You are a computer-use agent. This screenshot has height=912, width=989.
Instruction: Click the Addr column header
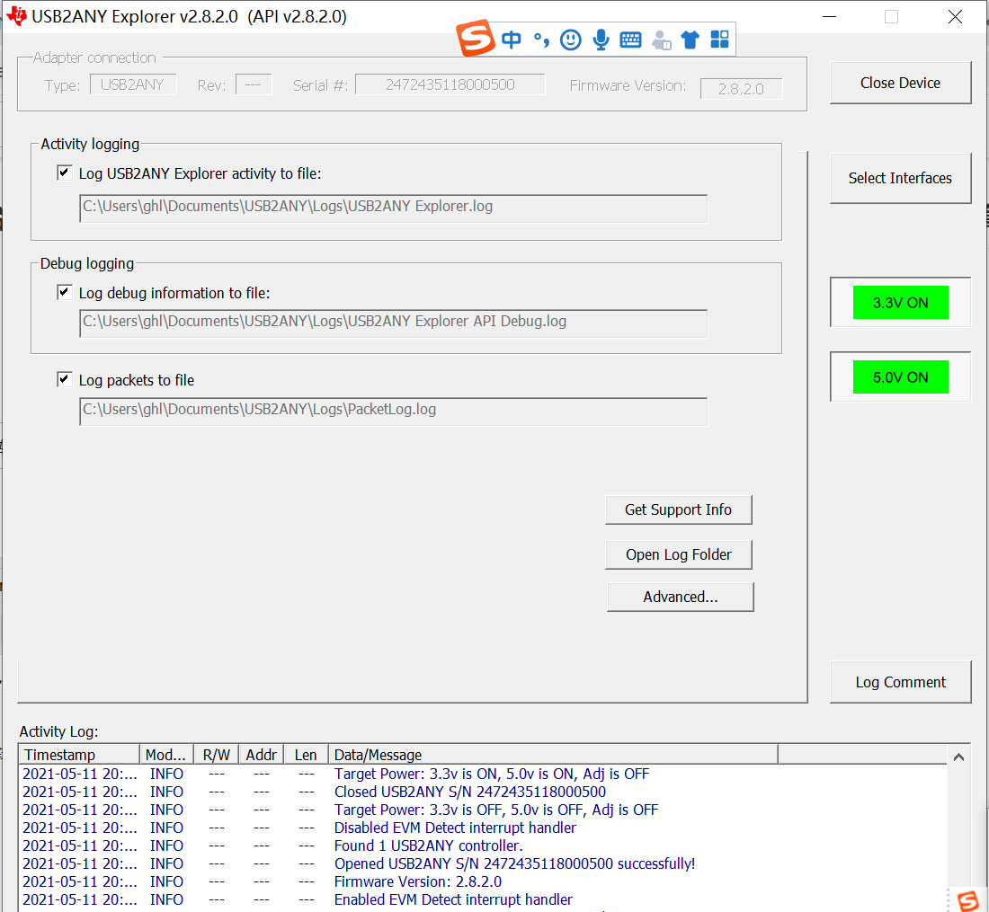coord(261,755)
